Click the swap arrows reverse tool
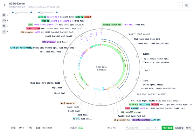Image resolution: width=194 pixels, height=131 pixels. coord(4,26)
